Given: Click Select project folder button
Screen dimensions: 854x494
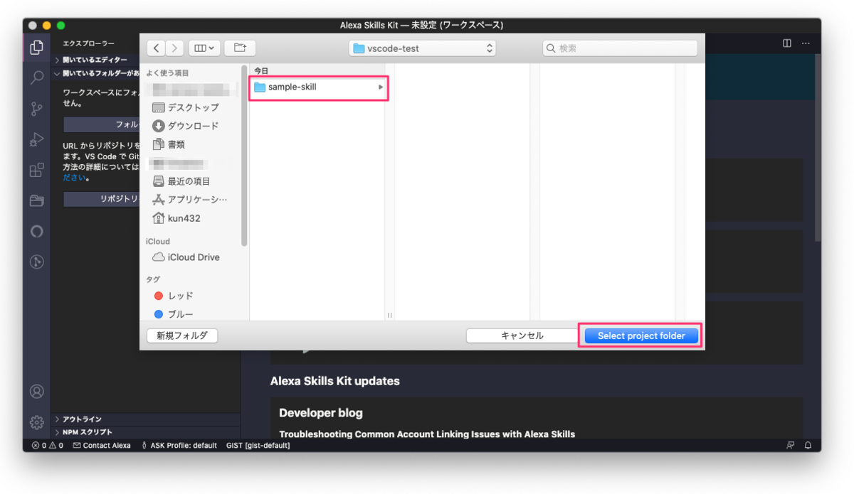Looking at the screenshot, I should (x=641, y=335).
